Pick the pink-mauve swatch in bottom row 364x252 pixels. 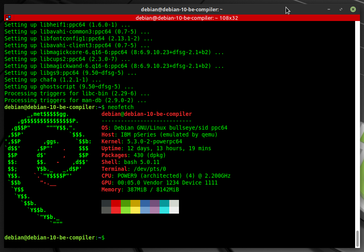point(155,210)
